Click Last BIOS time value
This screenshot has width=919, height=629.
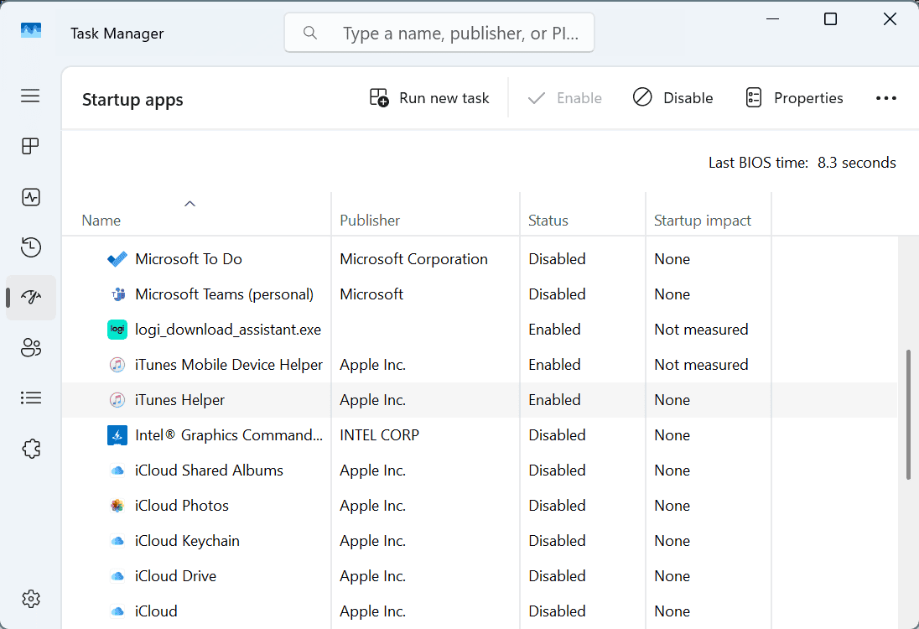point(856,163)
